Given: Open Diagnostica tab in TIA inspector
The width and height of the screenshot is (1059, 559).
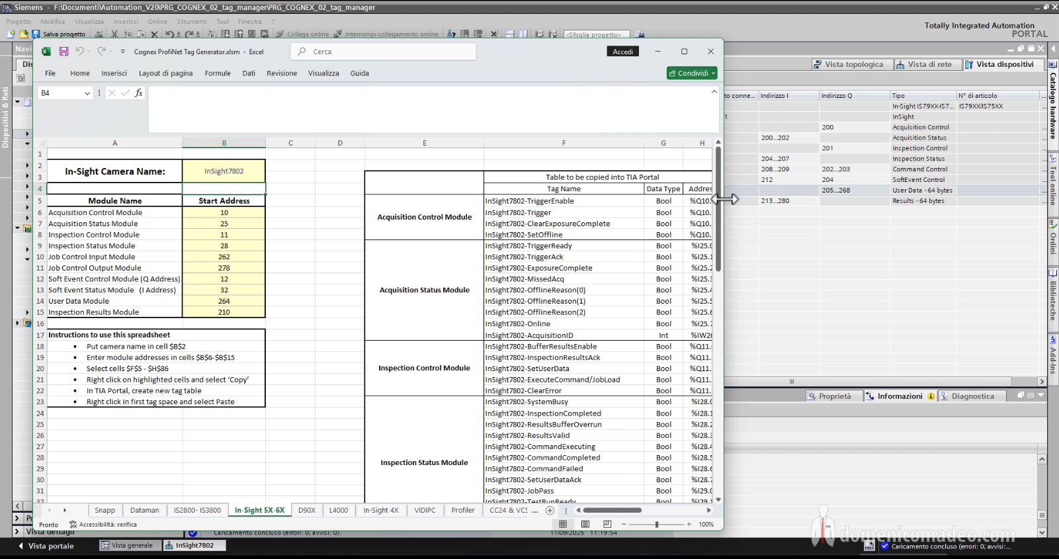Looking at the screenshot, I should (972, 396).
